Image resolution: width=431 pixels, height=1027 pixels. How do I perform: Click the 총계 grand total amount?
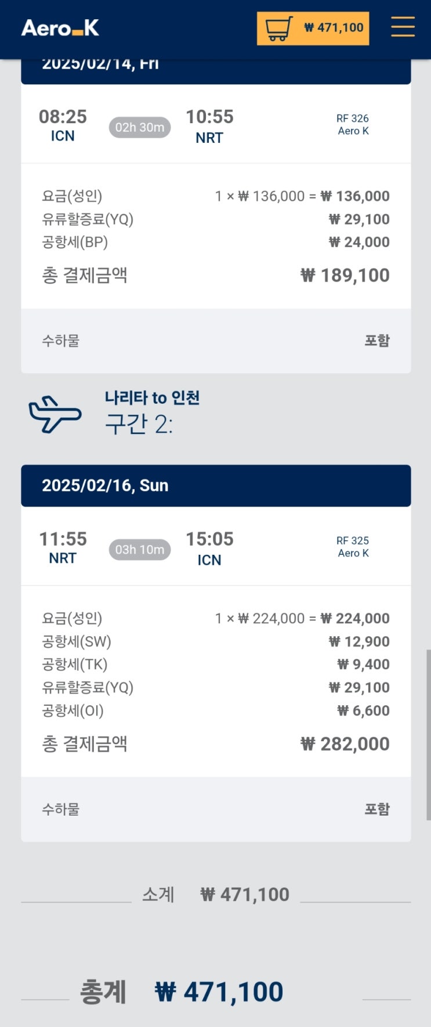pyautogui.click(x=219, y=992)
